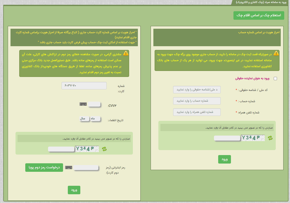Click ورود under the card form
Viewport: 290px width, 203px height.
point(74,190)
